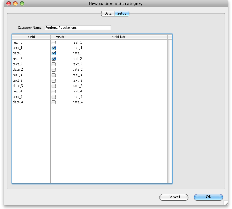Image resolution: width=232 pixels, height=209 pixels.
Task: Click the Category Name text field
Action: (x=78, y=28)
